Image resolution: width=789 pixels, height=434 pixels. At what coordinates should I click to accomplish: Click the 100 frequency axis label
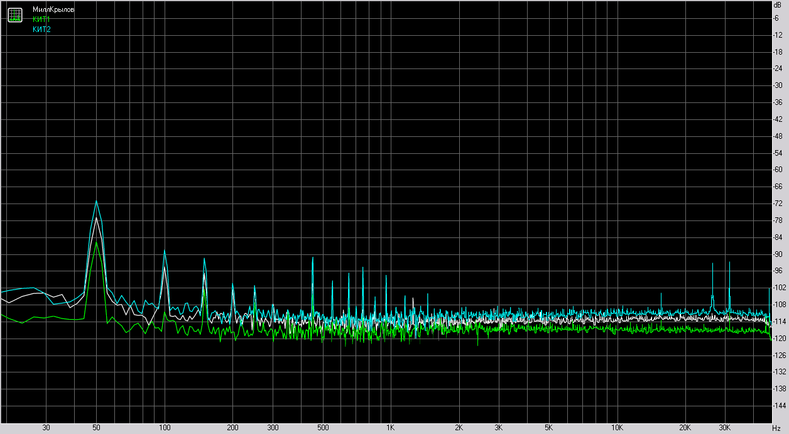165,428
